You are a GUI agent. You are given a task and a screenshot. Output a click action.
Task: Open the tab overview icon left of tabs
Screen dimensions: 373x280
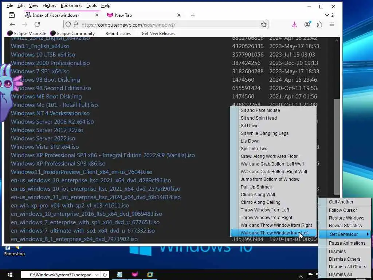11,15
